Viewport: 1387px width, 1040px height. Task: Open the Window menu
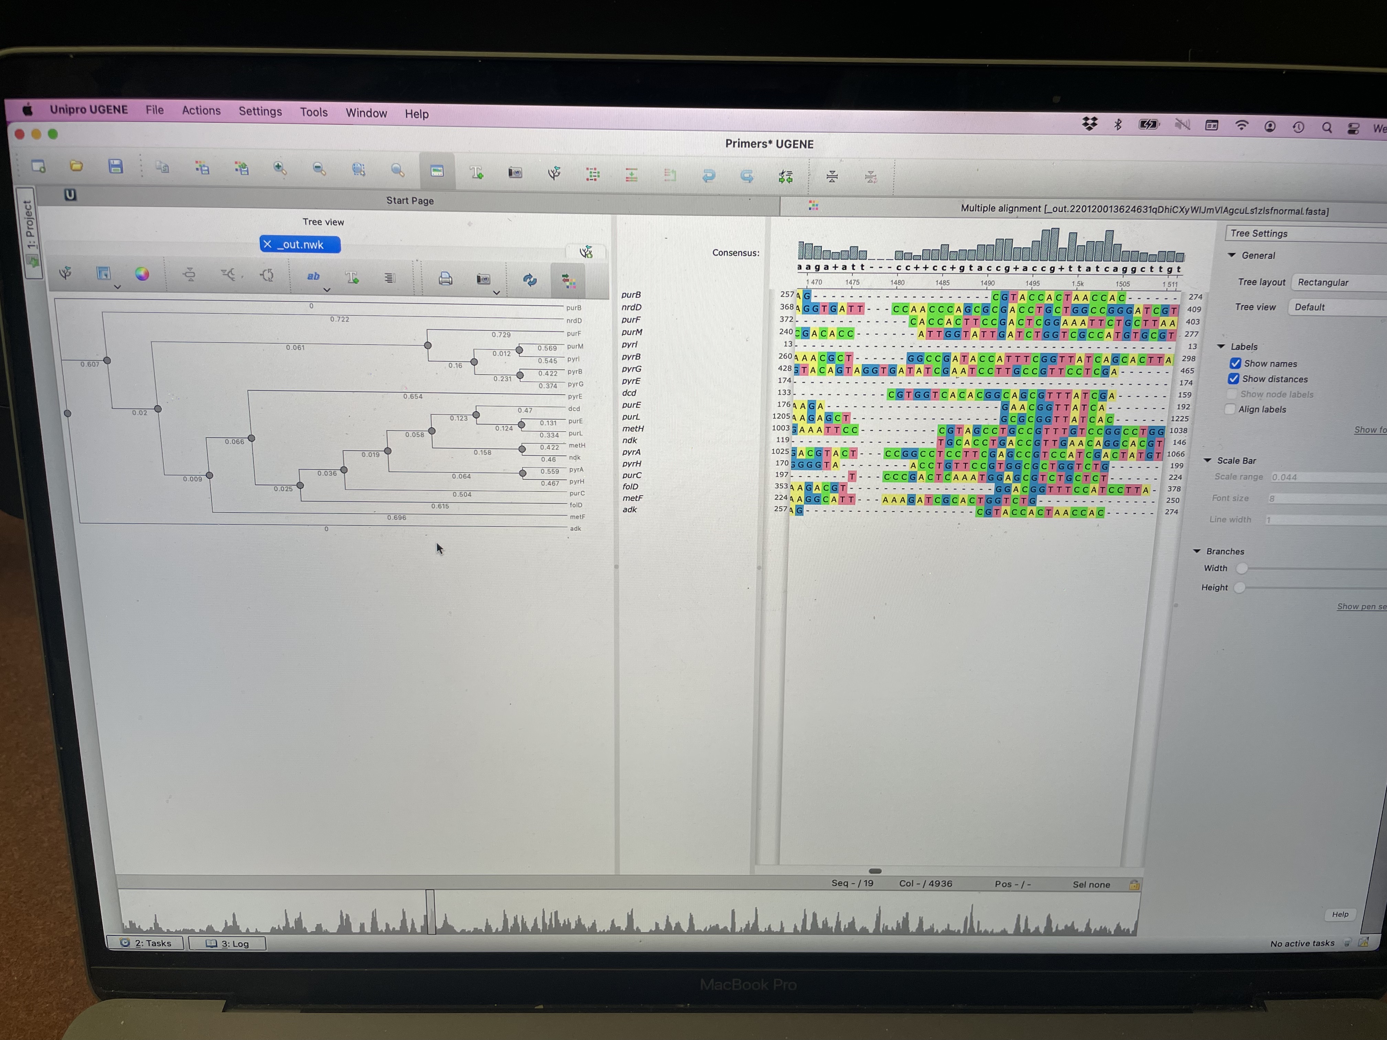(x=366, y=113)
